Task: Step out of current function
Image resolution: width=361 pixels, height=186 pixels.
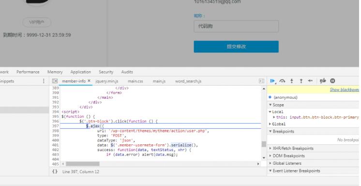Action: [x=301, y=81]
